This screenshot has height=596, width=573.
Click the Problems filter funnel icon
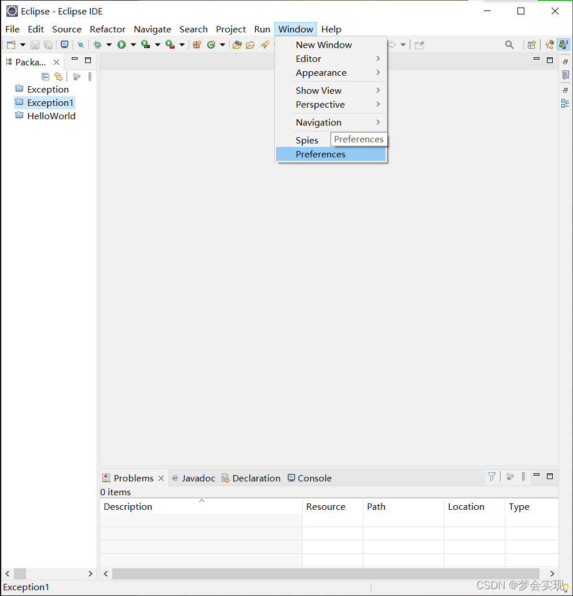(x=491, y=476)
